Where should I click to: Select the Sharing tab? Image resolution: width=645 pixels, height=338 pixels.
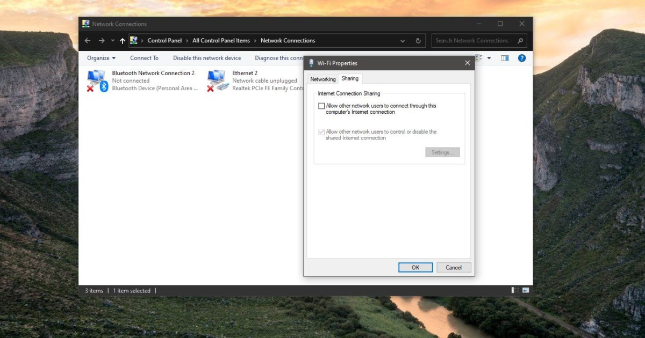click(350, 78)
